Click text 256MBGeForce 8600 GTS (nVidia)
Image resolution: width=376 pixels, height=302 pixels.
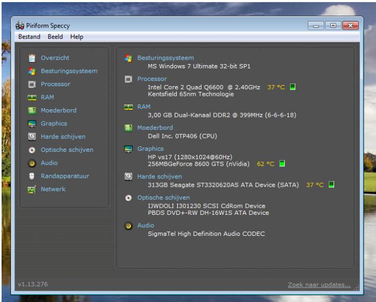[x=199, y=164]
